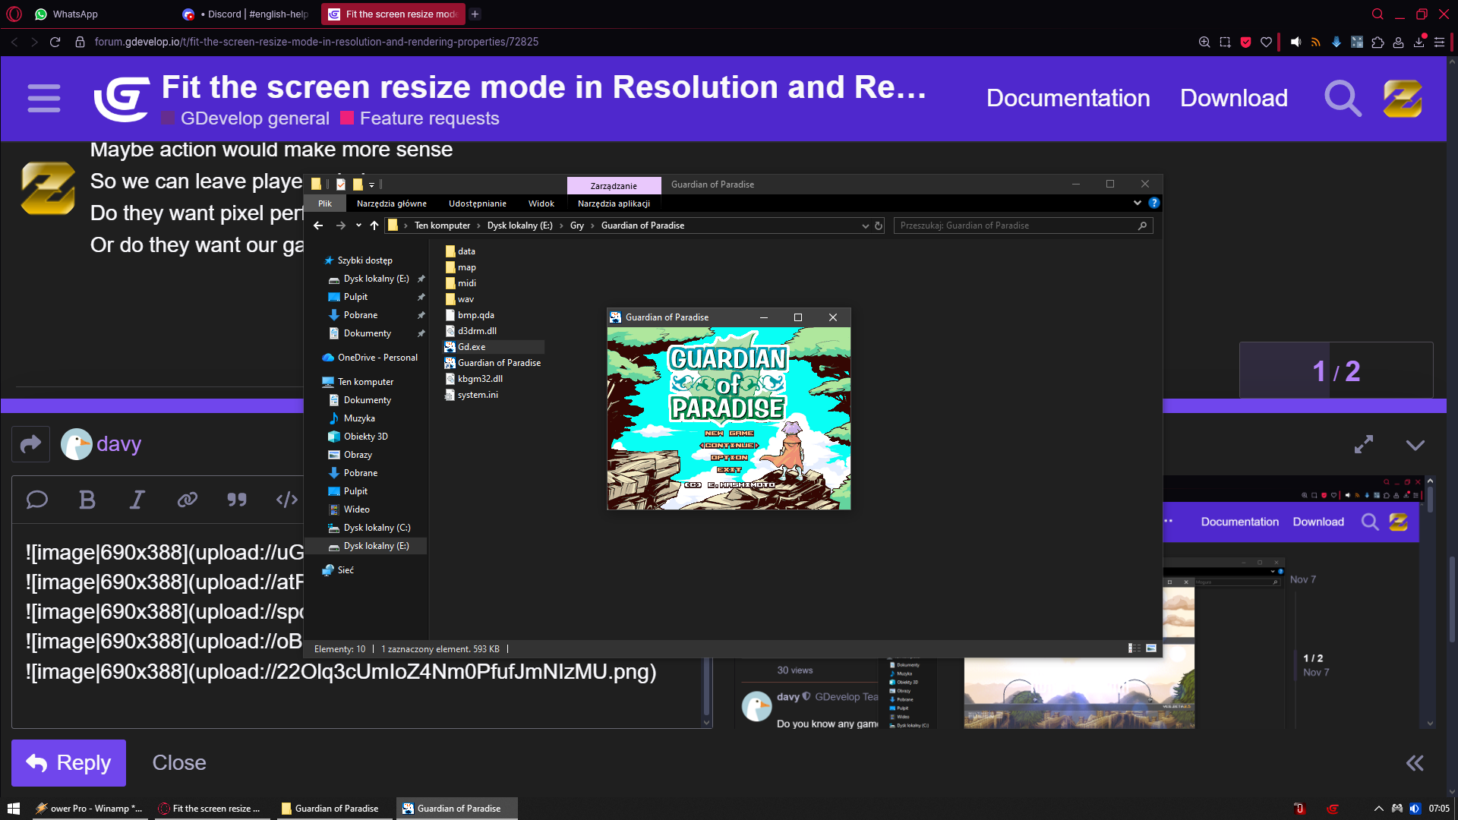Open Widok ribbon tab

coord(541,203)
